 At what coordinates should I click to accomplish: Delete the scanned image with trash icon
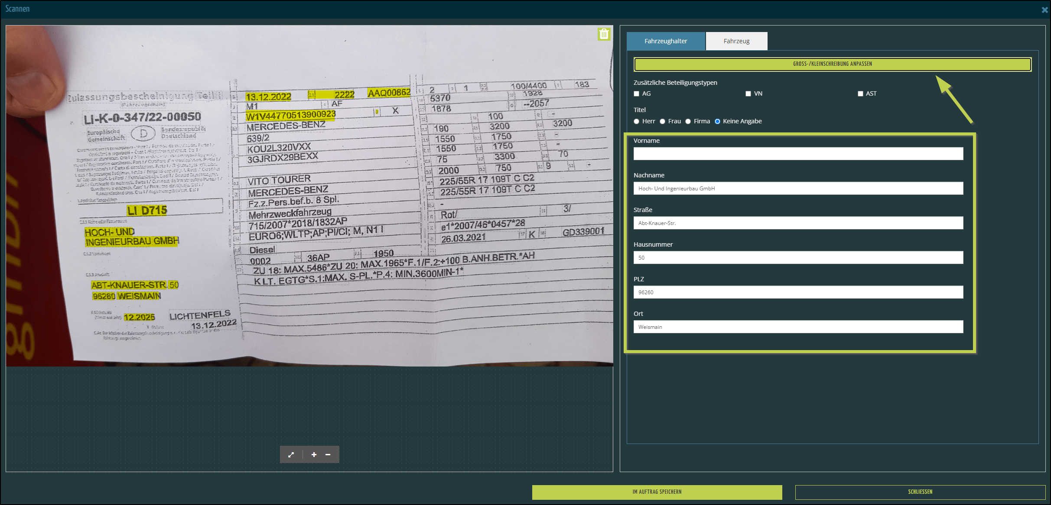[604, 34]
